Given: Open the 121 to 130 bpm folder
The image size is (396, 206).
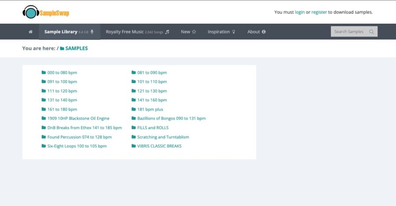Looking at the screenshot, I should tap(152, 91).
